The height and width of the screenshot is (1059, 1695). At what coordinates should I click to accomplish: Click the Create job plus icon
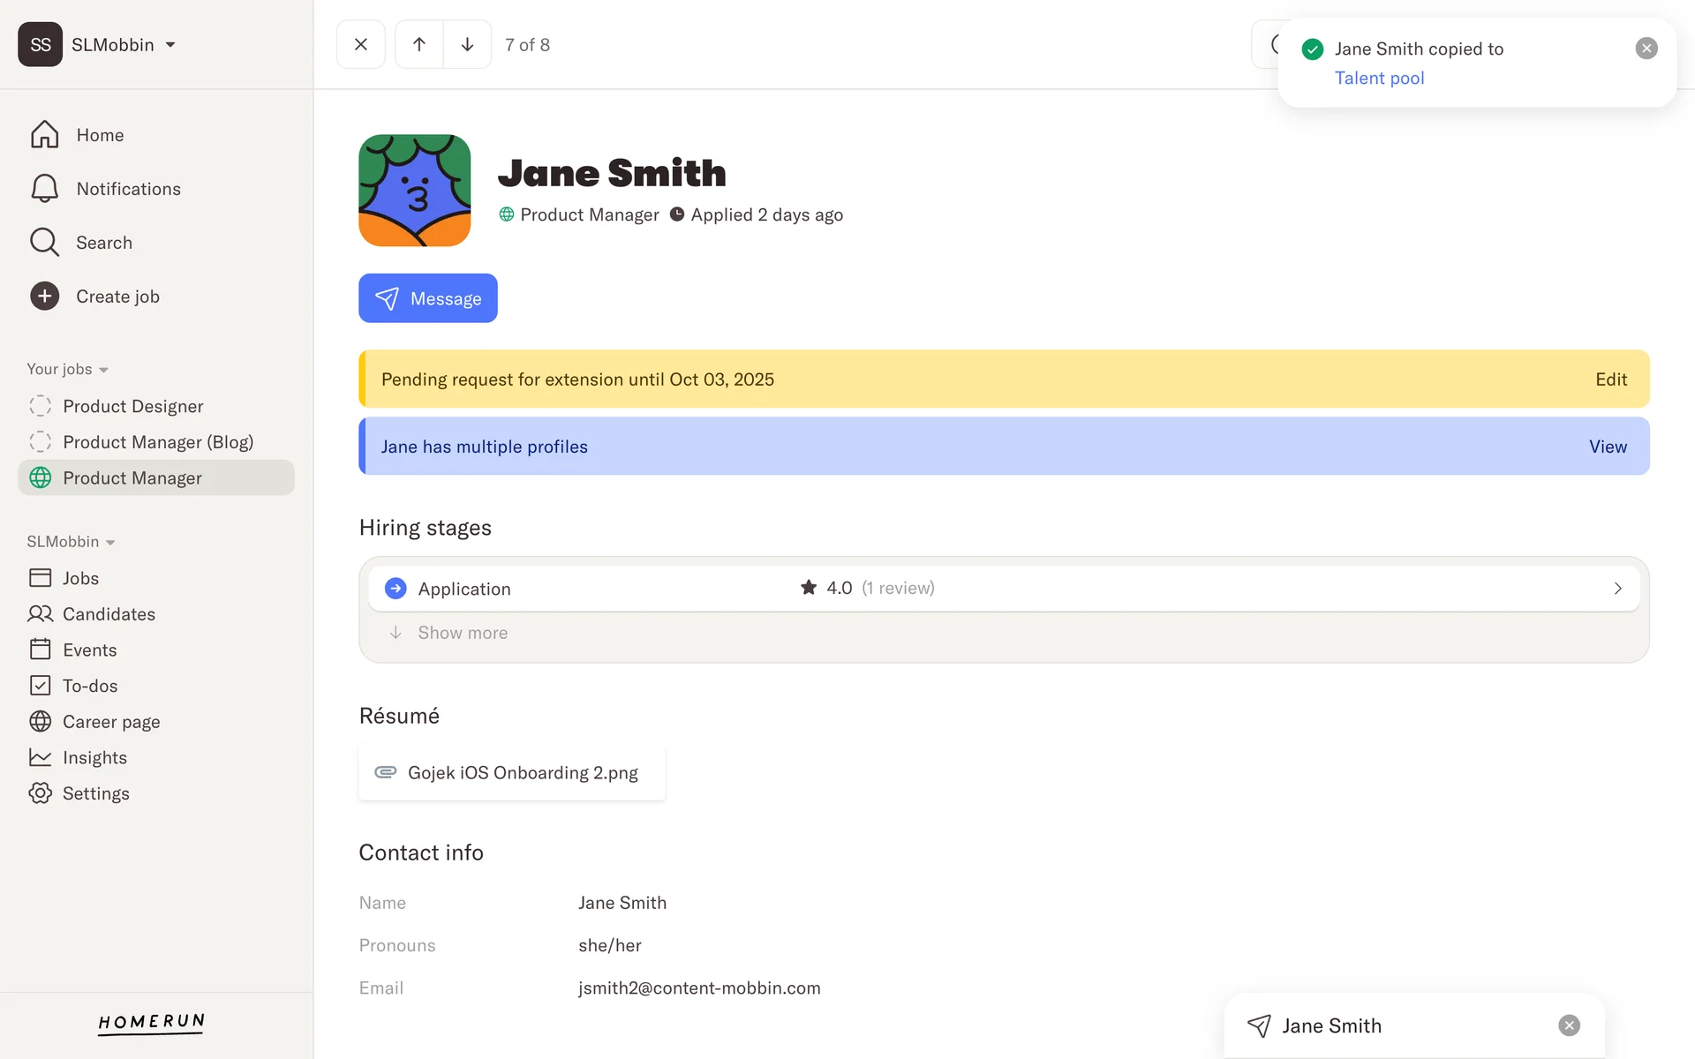pyautogui.click(x=44, y=297)
